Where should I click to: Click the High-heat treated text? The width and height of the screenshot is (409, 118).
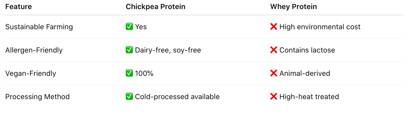pos(309,97)
